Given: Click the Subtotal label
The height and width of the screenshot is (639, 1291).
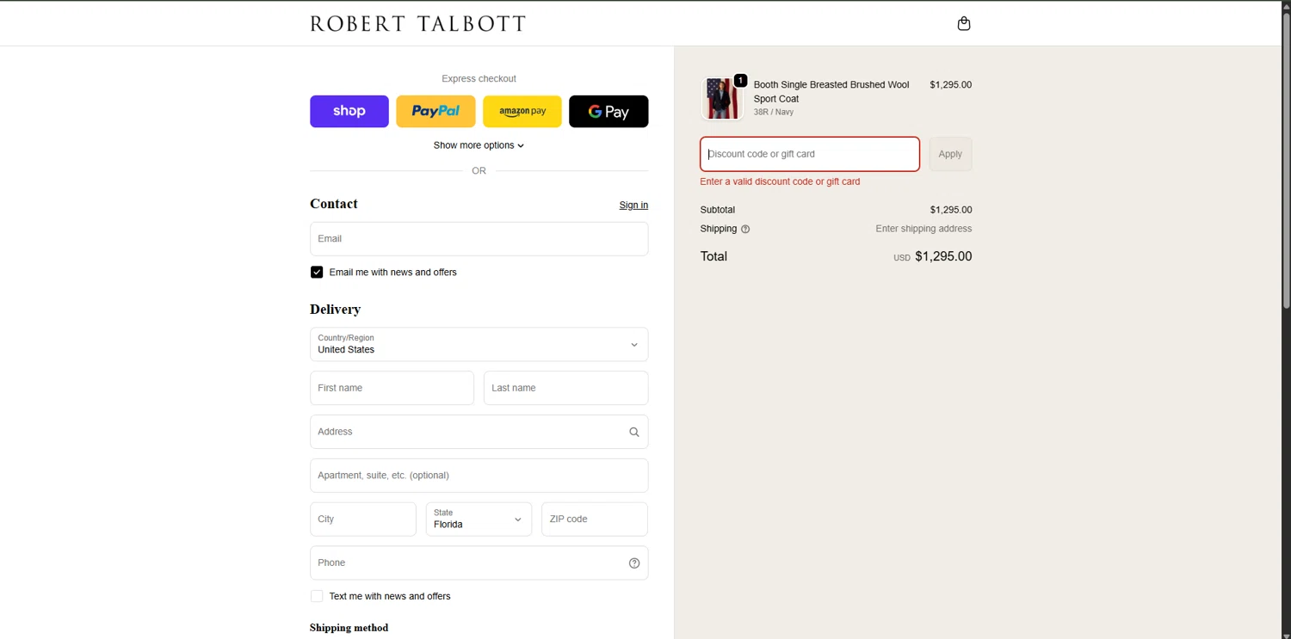Looking at the screenshot, I should pyautogui.click(x=718, y=210).
